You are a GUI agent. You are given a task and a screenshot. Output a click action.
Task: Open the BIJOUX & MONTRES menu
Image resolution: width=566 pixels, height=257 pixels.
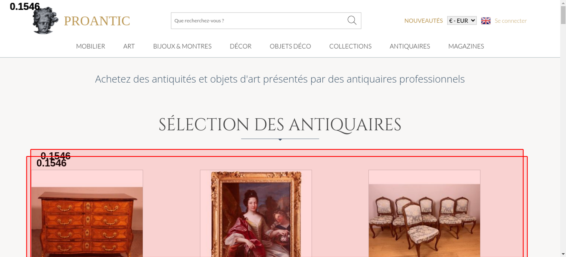[x=182, y=46]
